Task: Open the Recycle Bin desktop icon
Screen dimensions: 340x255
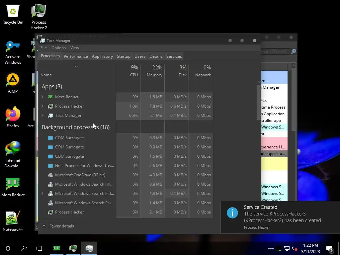Action: coord(13,14)
